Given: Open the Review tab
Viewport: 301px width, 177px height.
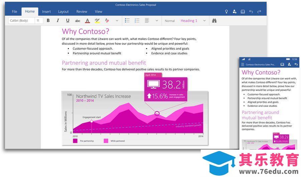Looking at the screenshot, I should pyautogui.click(x=82, y=11).
